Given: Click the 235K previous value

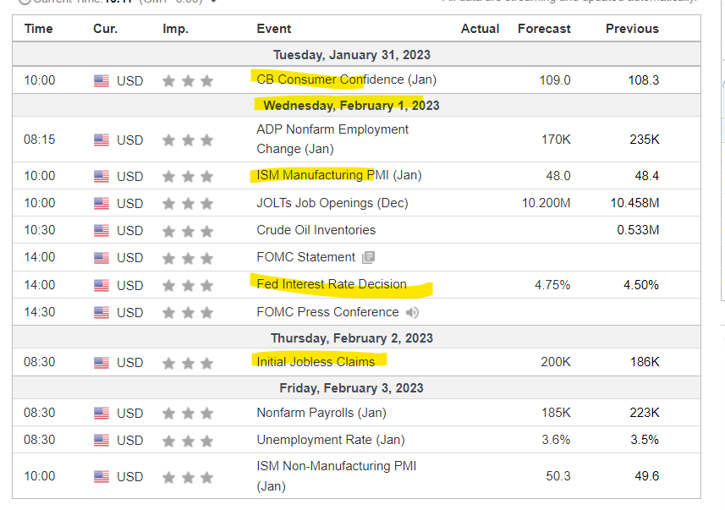Looking at the screenshot, I should [645, 140].
